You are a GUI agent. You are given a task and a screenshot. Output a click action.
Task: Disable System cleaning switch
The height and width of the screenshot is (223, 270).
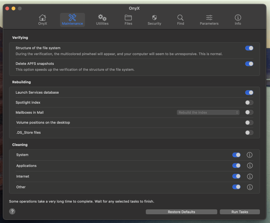(x=236, y=155)
